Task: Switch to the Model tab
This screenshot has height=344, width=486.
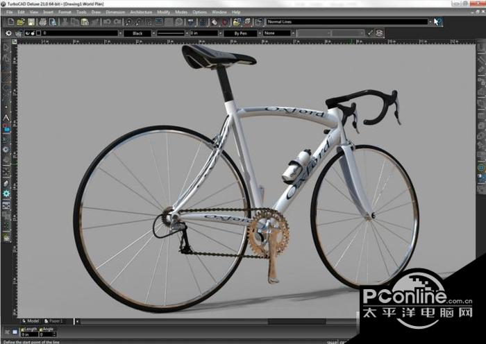Action: (31, 321)
